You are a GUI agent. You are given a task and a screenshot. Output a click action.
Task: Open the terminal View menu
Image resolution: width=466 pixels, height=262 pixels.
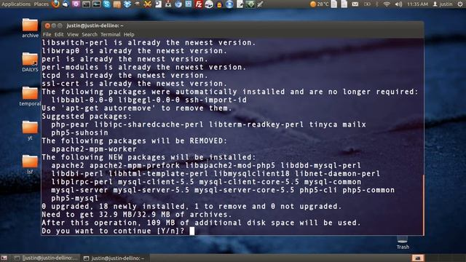click(73, 34)
